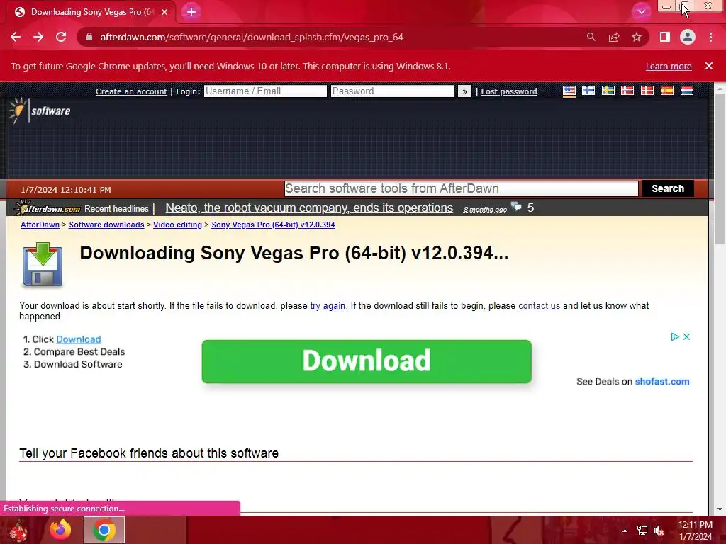Close the Downloading Sony Vegas Pro tab
This screenshot has height=544, width=726.
[x=164, y=12]
